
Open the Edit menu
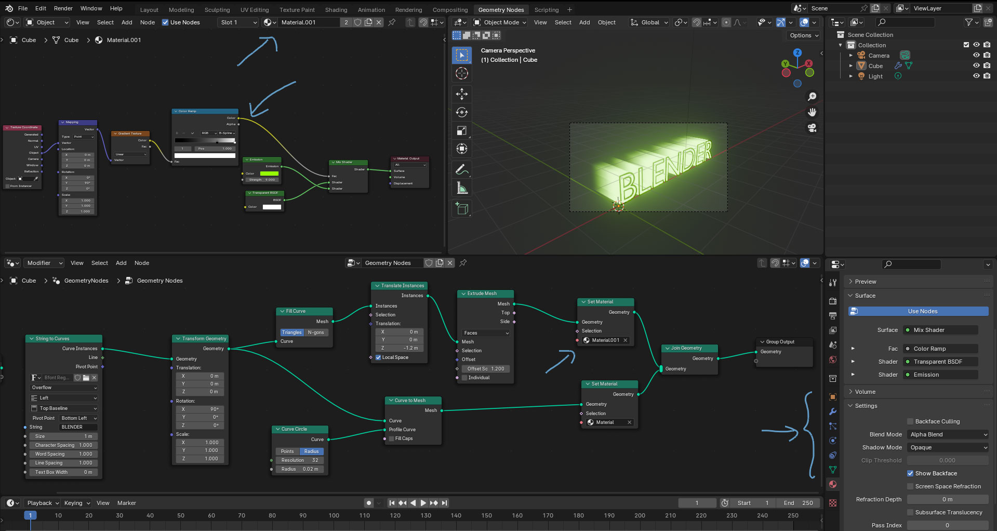point(41,8)
